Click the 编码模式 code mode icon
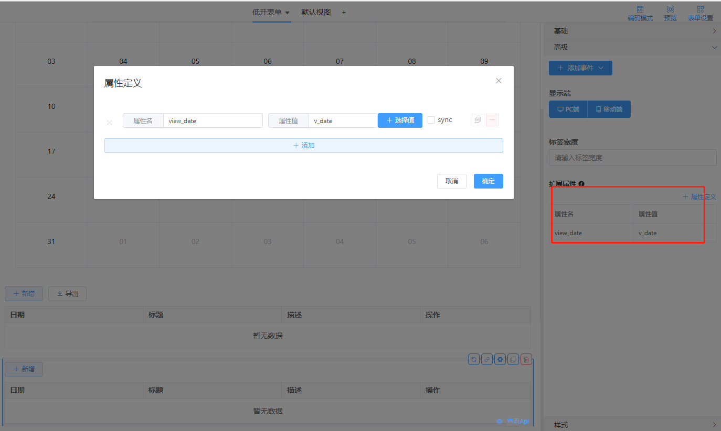The height and width of the screenshot is (431, 721). click(x=640, y=13)
